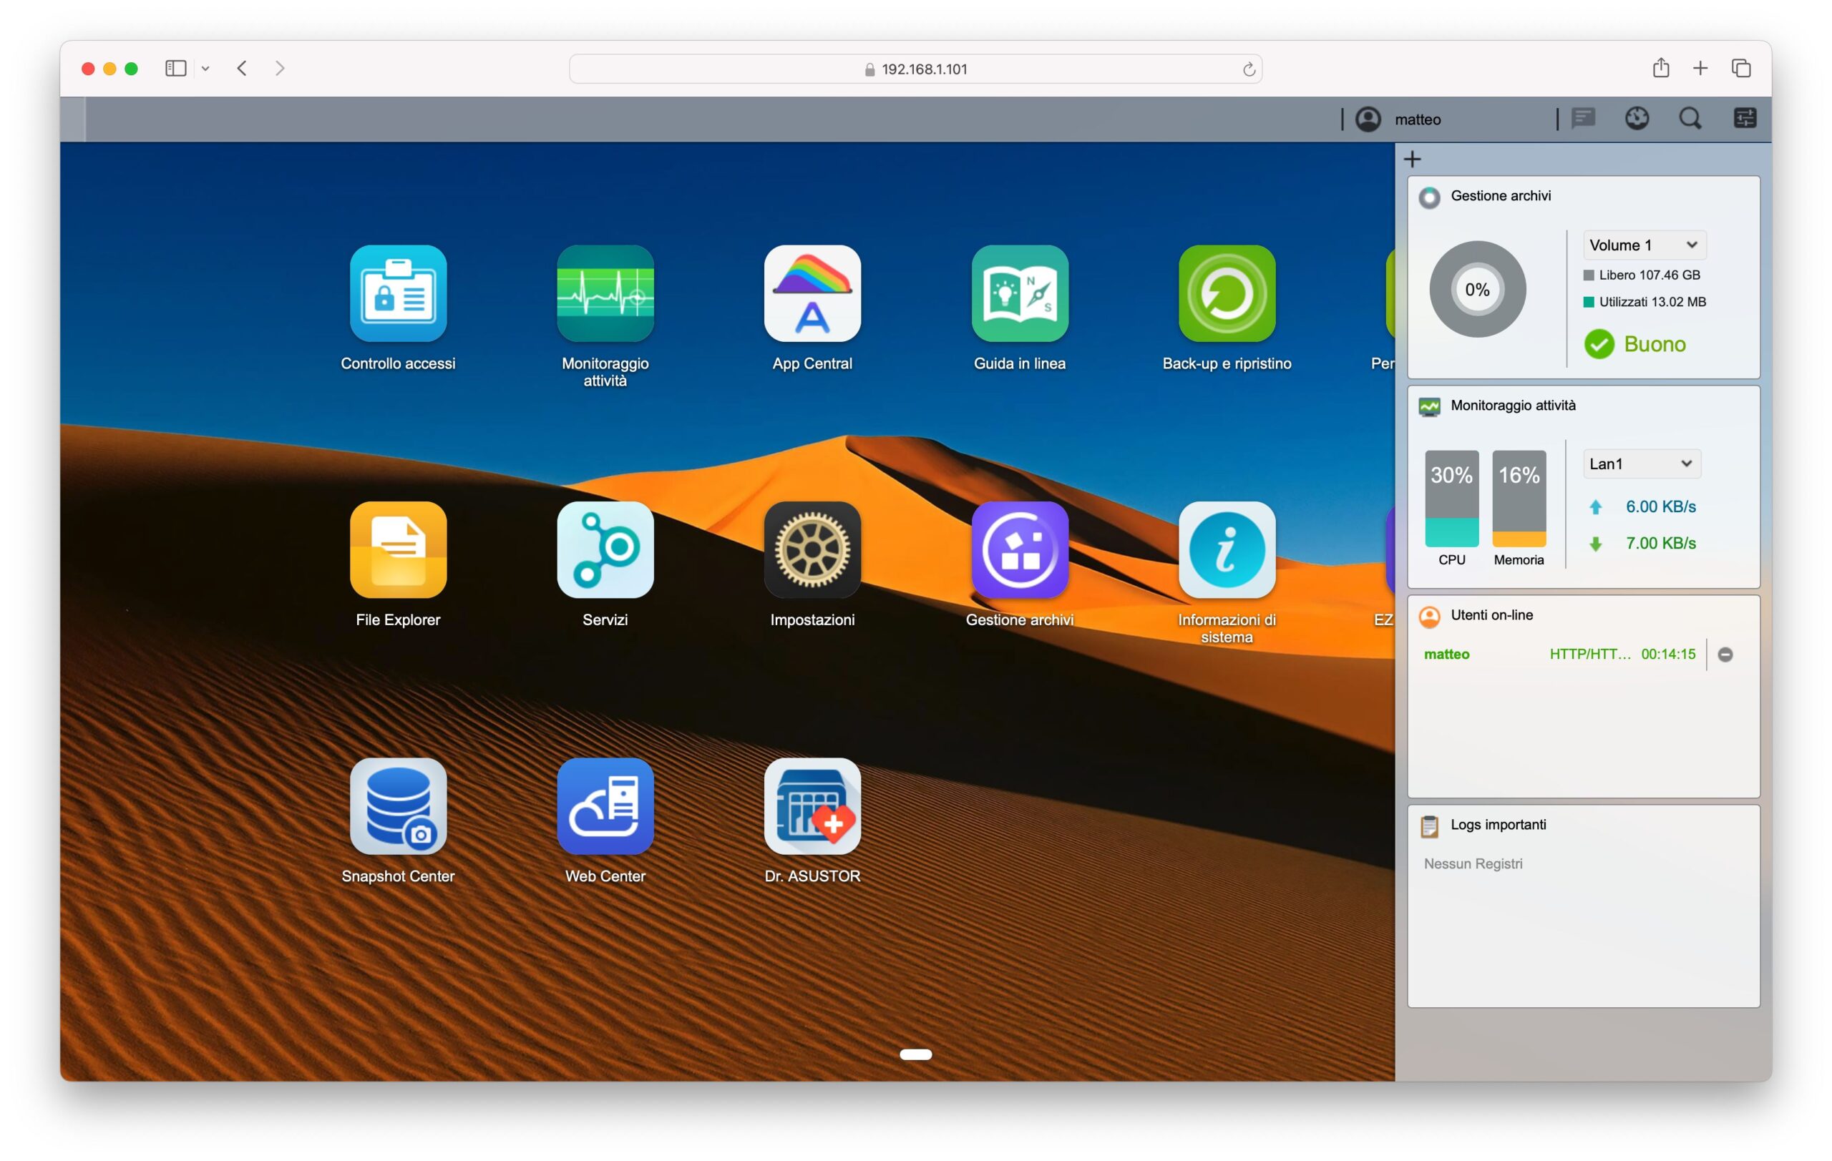Add a widget with the plus button
This screenshot has width=1832, height=1161.
pyautogui.click(x=1412, y=159)
